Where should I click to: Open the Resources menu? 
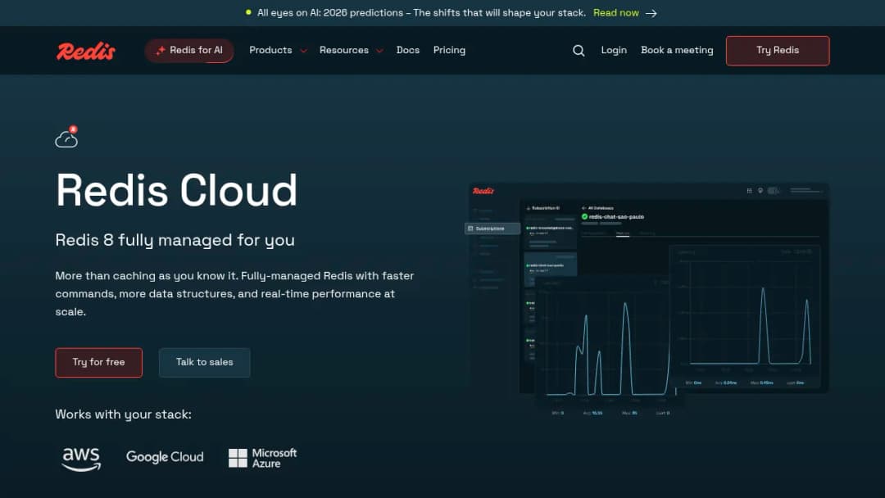(343, 50)
